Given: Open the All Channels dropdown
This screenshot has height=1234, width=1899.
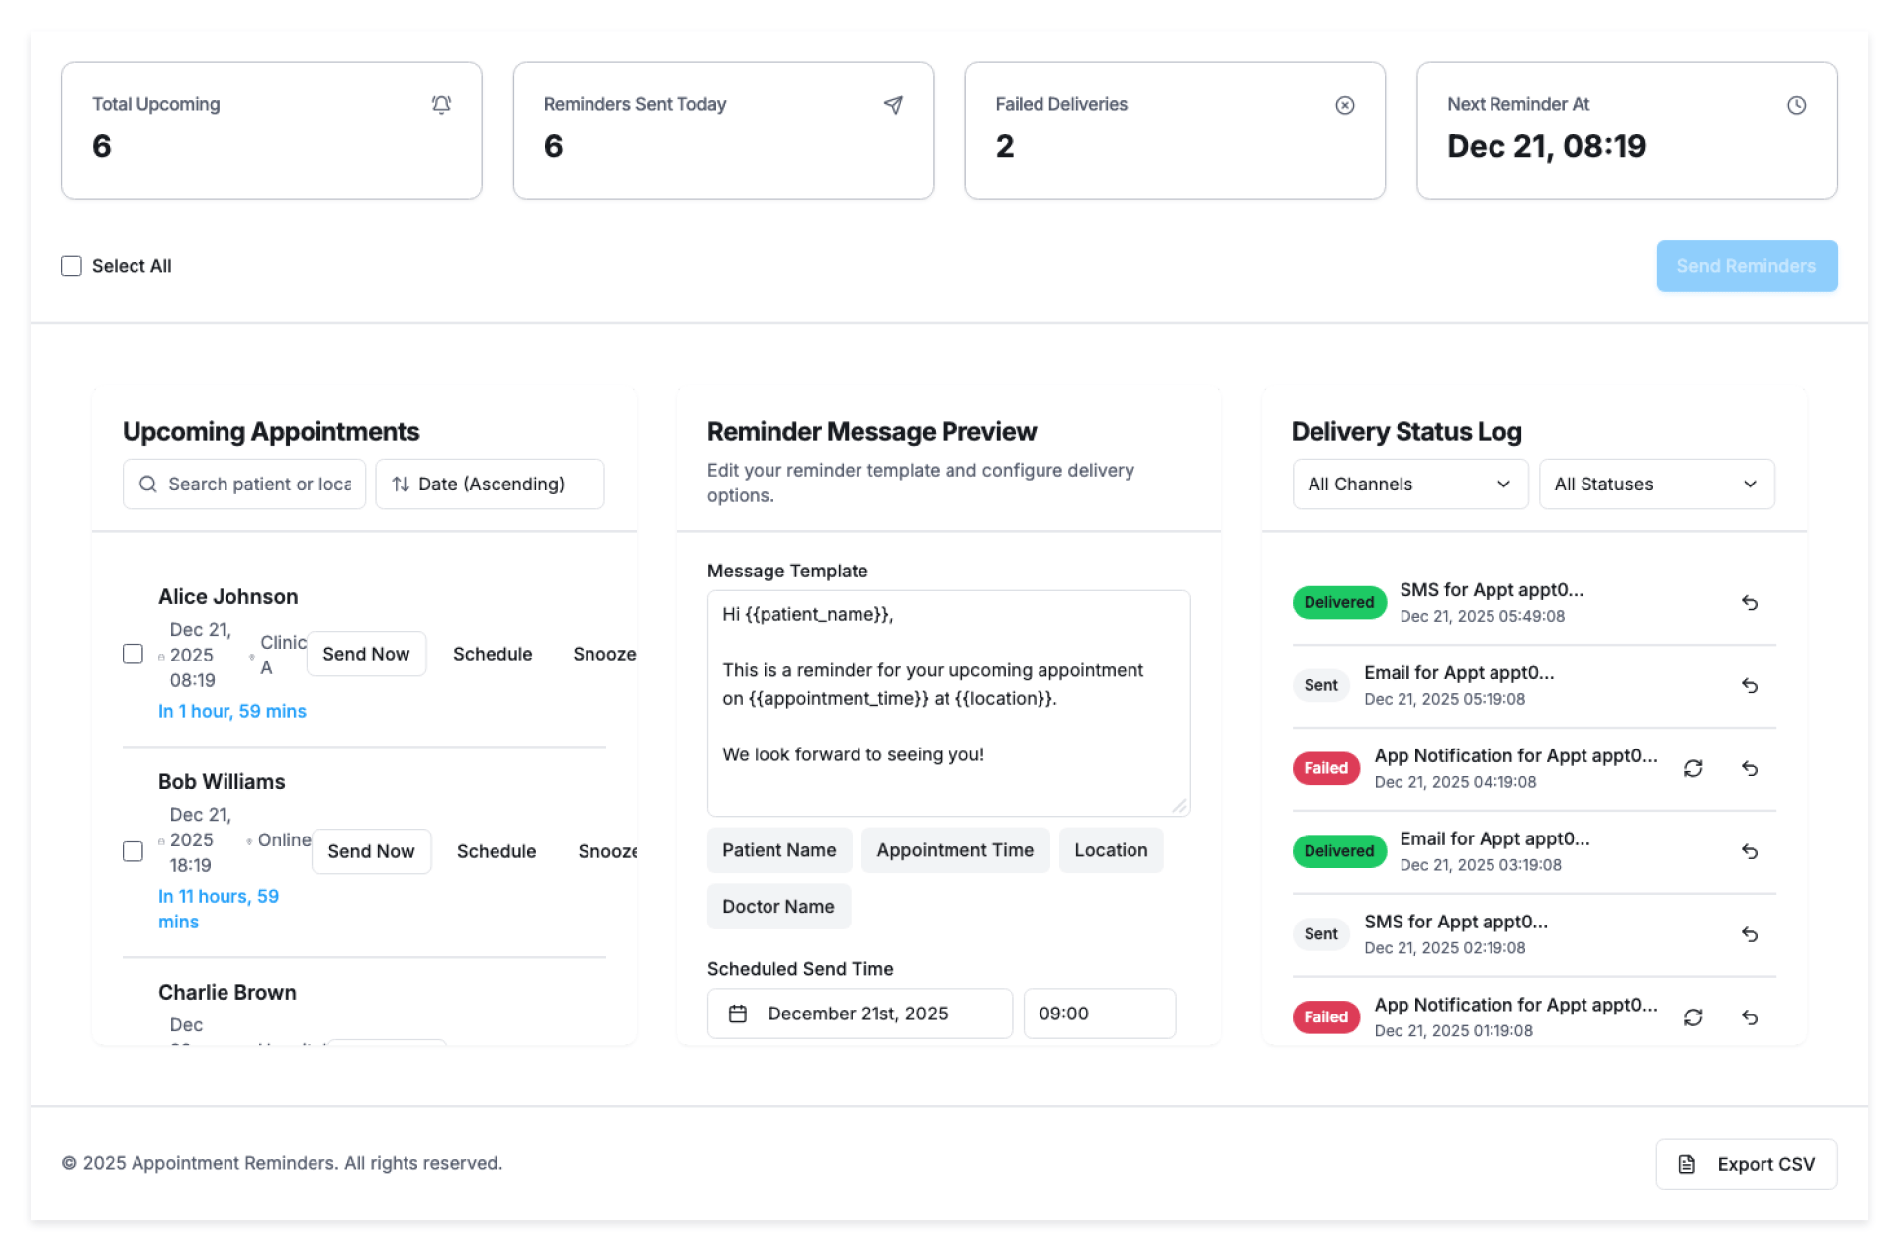Looking at the screenshot, I should 1409,485.
